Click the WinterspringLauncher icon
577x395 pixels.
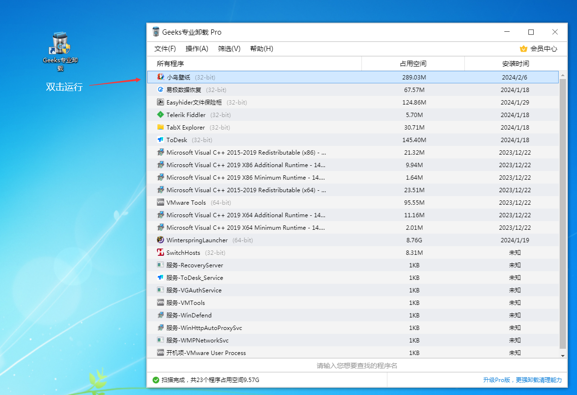click(x=160, y=240)
